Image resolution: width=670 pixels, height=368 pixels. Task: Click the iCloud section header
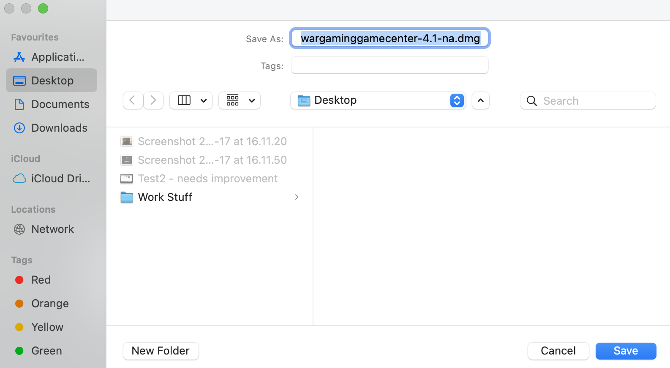[x=25, y=159]
